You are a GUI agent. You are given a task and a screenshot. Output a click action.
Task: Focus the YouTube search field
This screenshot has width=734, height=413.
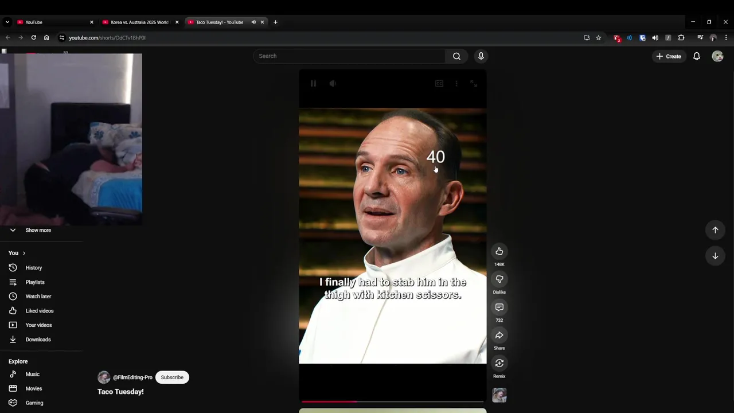point(349,56)
